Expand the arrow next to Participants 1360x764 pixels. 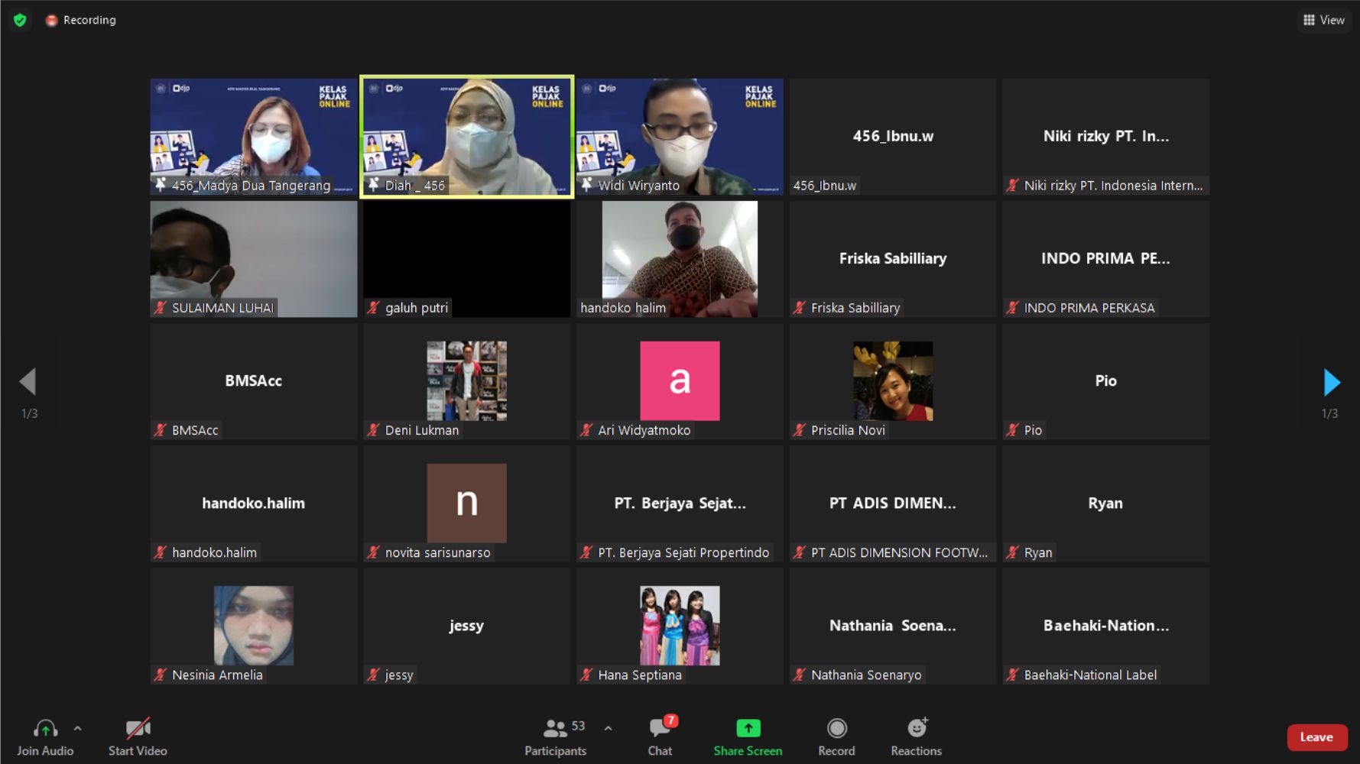[608, 728]
